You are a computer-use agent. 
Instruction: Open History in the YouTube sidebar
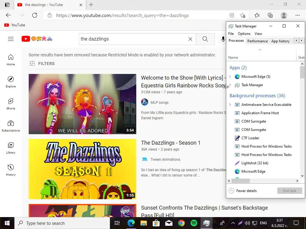pyautogui.click(x=11, y=170)
